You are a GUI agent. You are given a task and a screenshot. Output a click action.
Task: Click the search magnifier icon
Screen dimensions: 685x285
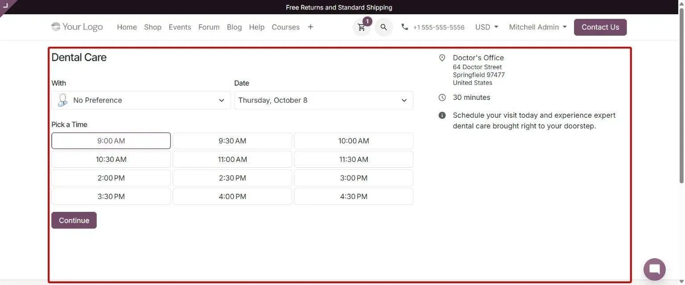(x=384, y=27)
